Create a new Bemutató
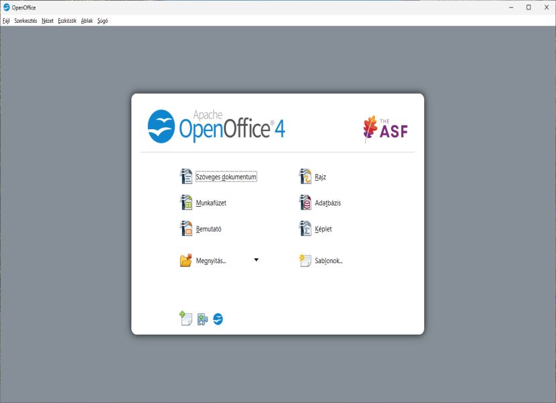The width and height of the screenshot is (556, 403). coord(208,229)
